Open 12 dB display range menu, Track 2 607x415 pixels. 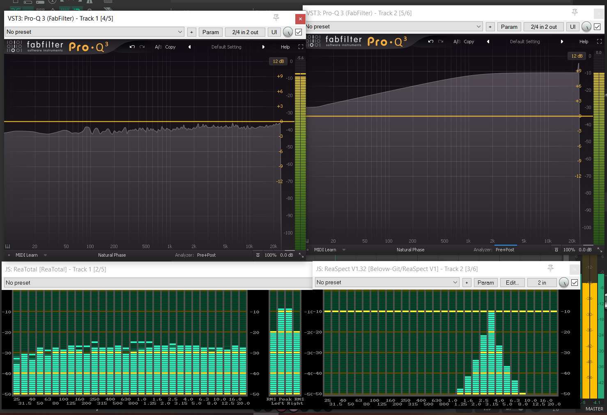tap(577, 56)
